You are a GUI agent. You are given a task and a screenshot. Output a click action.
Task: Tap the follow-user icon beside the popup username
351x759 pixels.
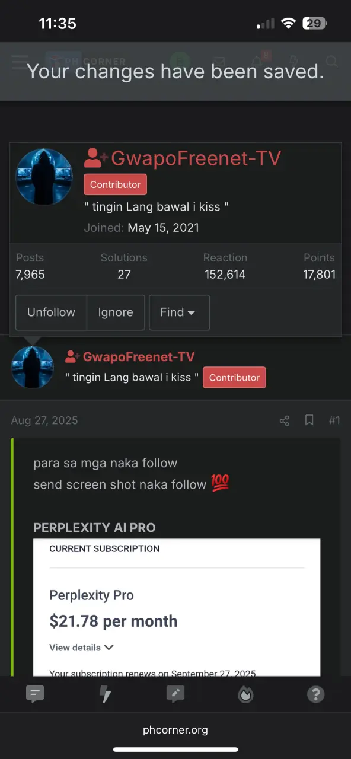tap(95, 158)
